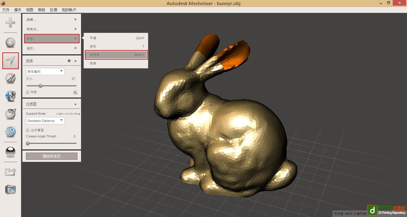Image resolution: width=407 pixels, height=217 pixels.
Task: Open the 球体笔刷 brush mode dropdown
Action: click(x=45, y=71)
